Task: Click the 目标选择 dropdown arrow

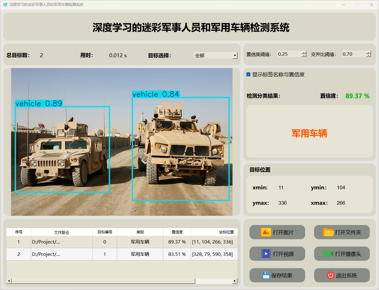Action: (235, 55)
